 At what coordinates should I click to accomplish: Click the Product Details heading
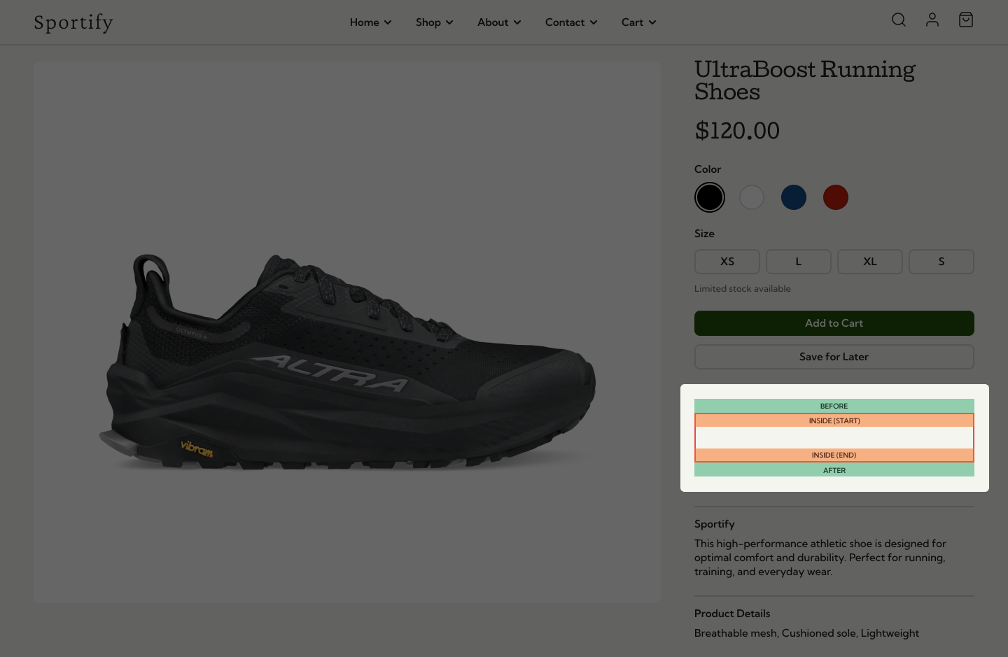(x=732, y=614)
